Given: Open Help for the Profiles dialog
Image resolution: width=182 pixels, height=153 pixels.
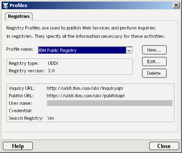Looking at the screenshot, I should click(x=18, y=146).
